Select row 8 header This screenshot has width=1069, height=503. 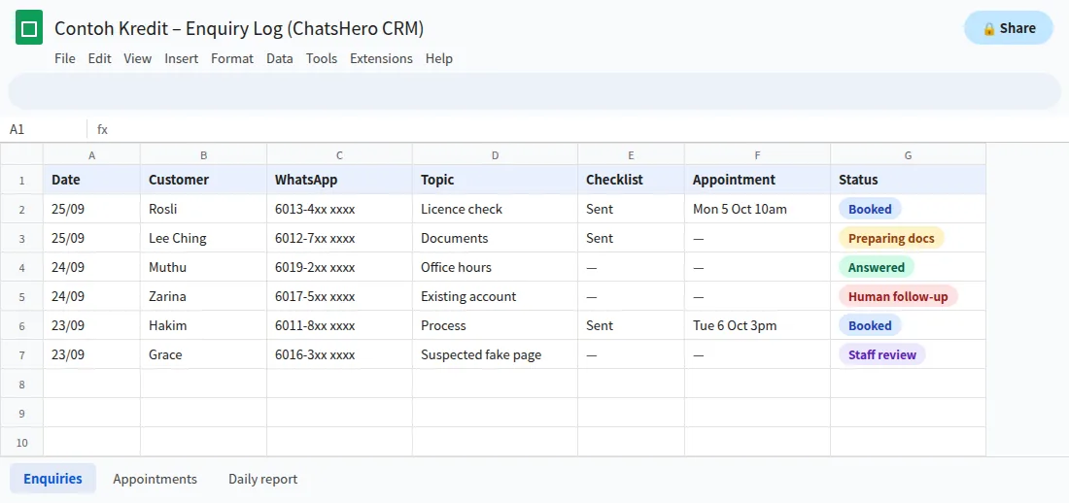21,384
